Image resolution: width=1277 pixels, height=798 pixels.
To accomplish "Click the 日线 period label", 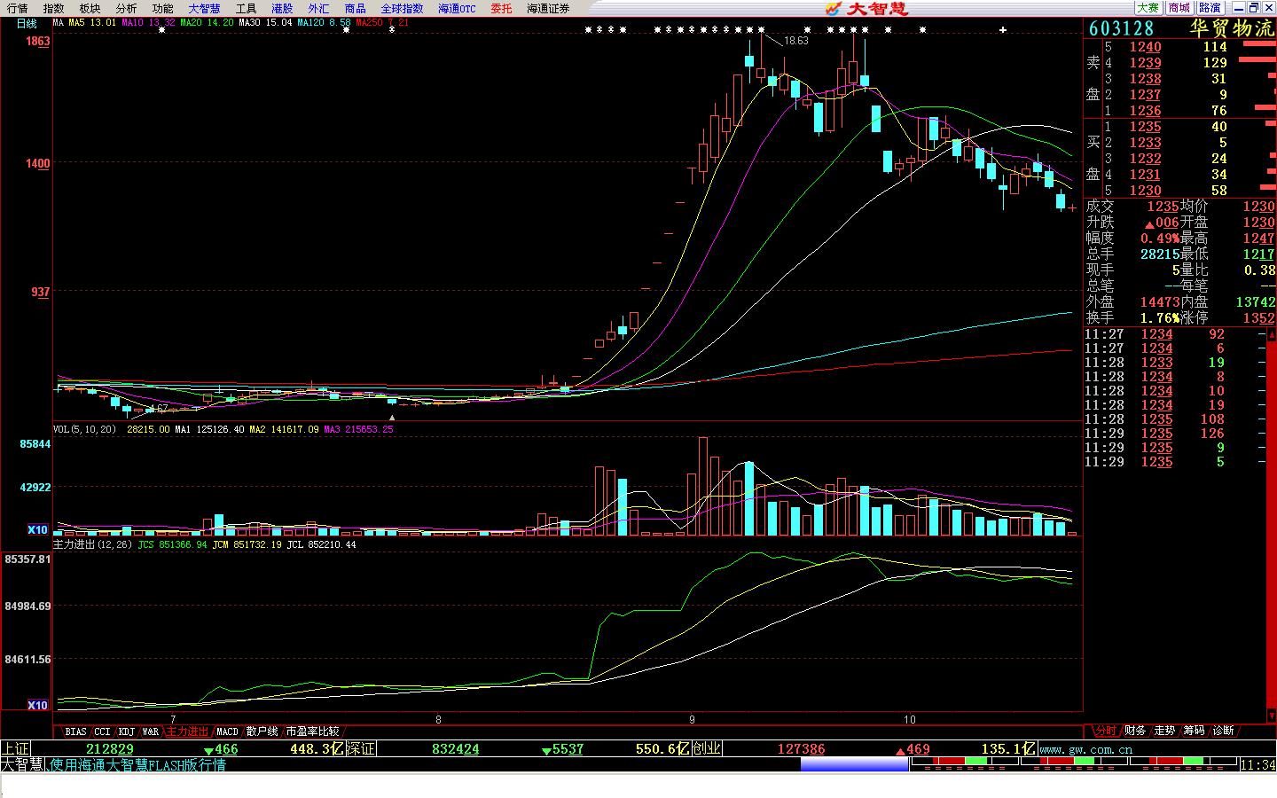I will tap(27, 23).
